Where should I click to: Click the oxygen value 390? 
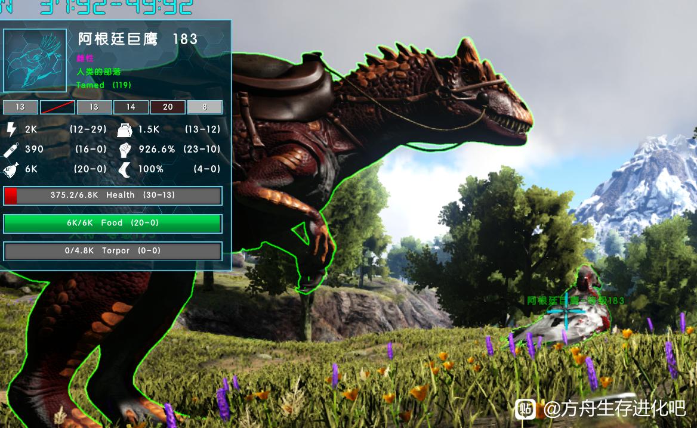[34, 149]
